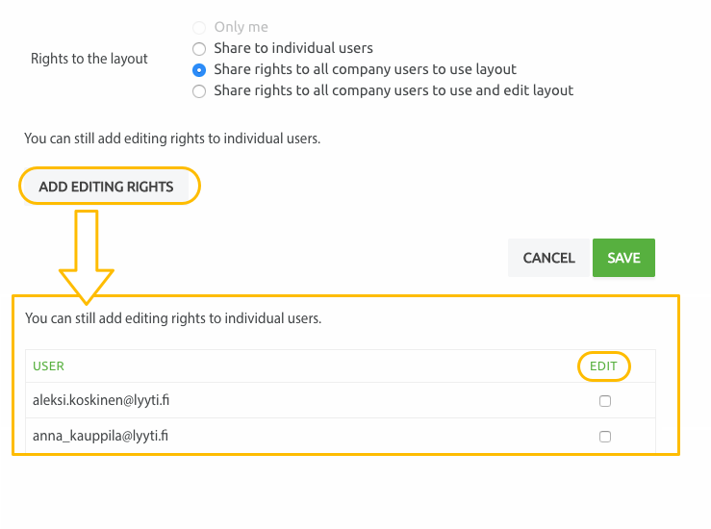This screenshot has height=529, width=711.
Task: Click the yellow downward arrow annotation
Action: coord(87,257)
